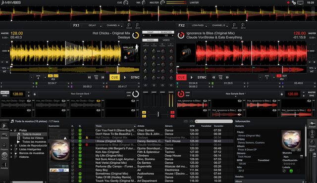
Task: Switch mixer to AUDIO tab
Action: click(150, 40)
